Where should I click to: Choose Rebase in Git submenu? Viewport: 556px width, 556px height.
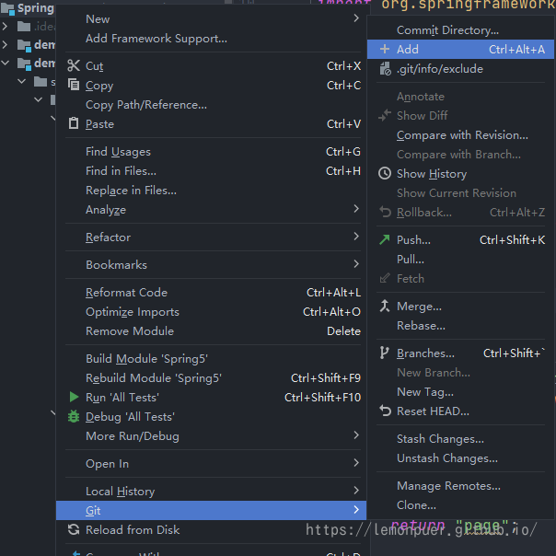click(x=460, y=325)
